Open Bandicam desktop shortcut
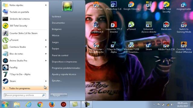The image size is (193, 108). pos(166,26)
